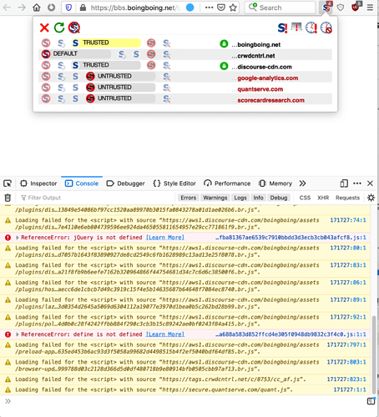This screenshot has width=379, height=417.
Task: Toggle Debug filter in console
Action: point(279,198)
